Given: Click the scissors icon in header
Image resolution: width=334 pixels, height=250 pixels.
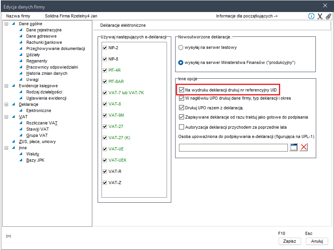Looking at the screenshot, I should click(320, 16).
